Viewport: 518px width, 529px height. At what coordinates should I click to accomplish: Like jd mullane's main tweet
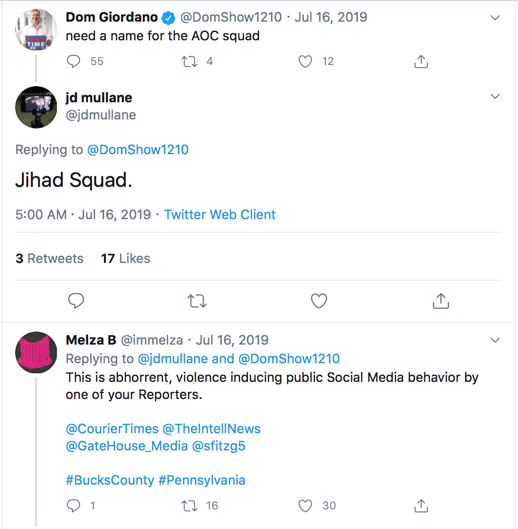(319, 301)
